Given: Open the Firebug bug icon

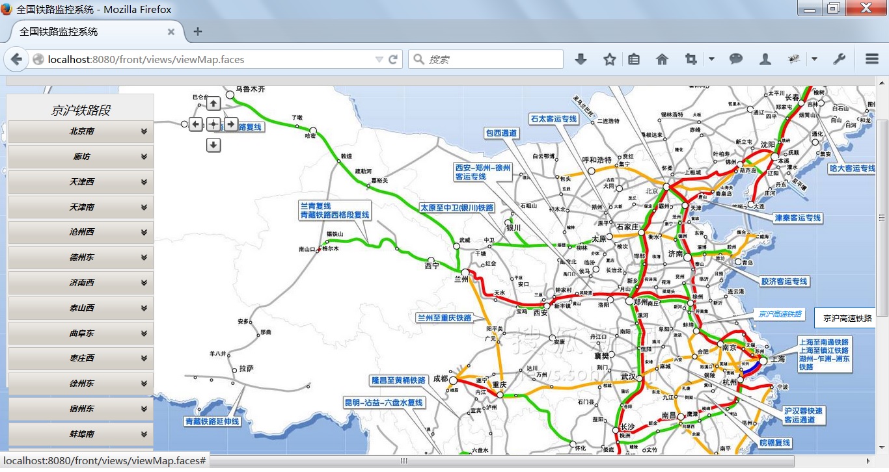Looking at the screenshot, I should [x=793, y=59].
